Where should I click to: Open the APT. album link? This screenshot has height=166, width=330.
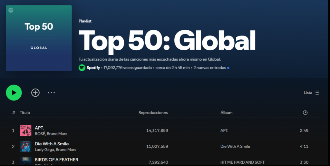click(224, 131)
